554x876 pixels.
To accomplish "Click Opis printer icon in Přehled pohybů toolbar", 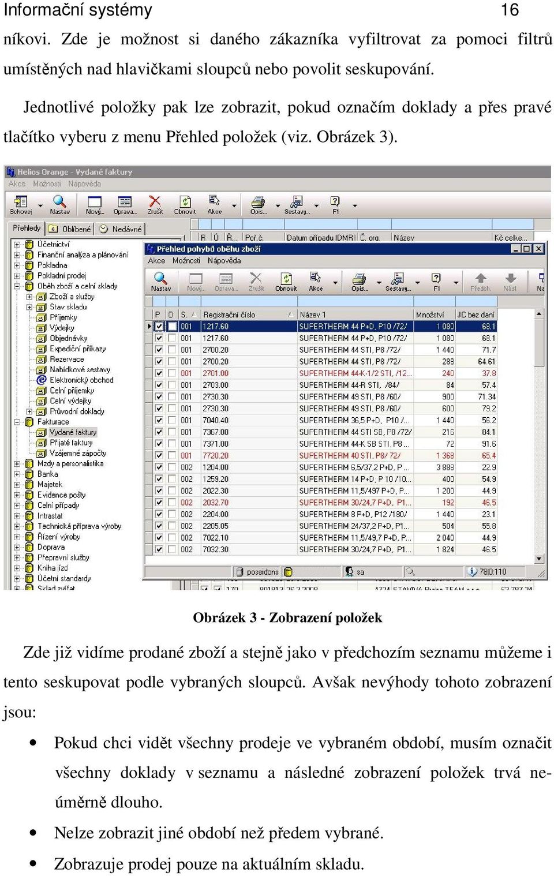I will tap(360, 279).
